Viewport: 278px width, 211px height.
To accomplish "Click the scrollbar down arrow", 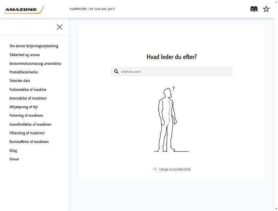I will point(276,209).
